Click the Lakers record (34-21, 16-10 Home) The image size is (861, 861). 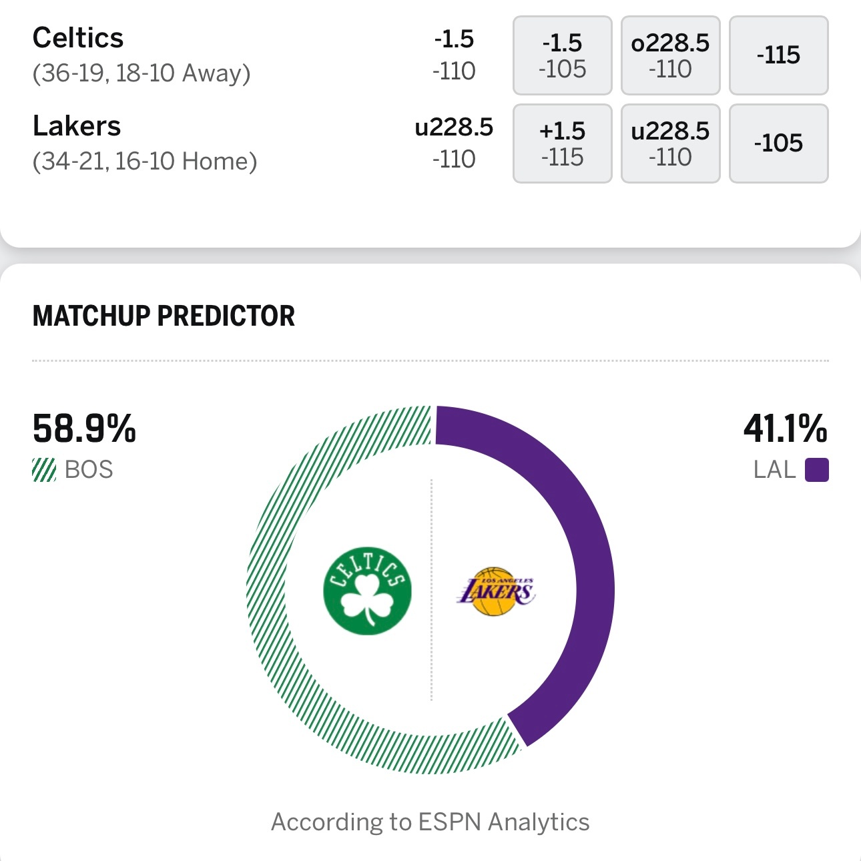145,161
